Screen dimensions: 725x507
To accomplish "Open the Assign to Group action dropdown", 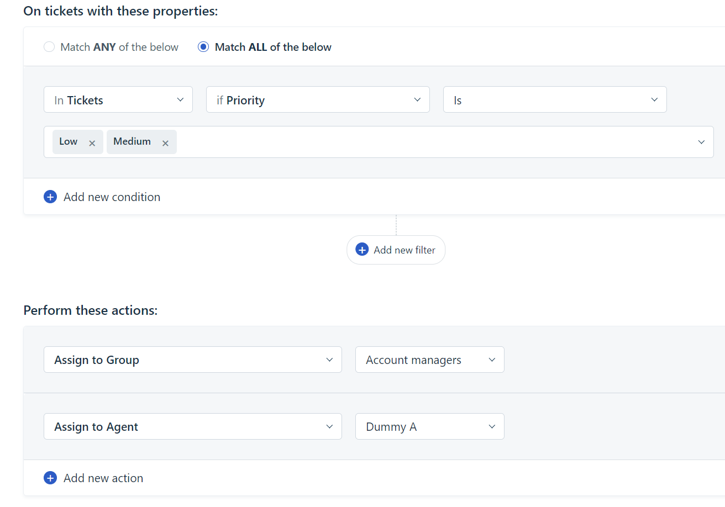I will [192, 360].
